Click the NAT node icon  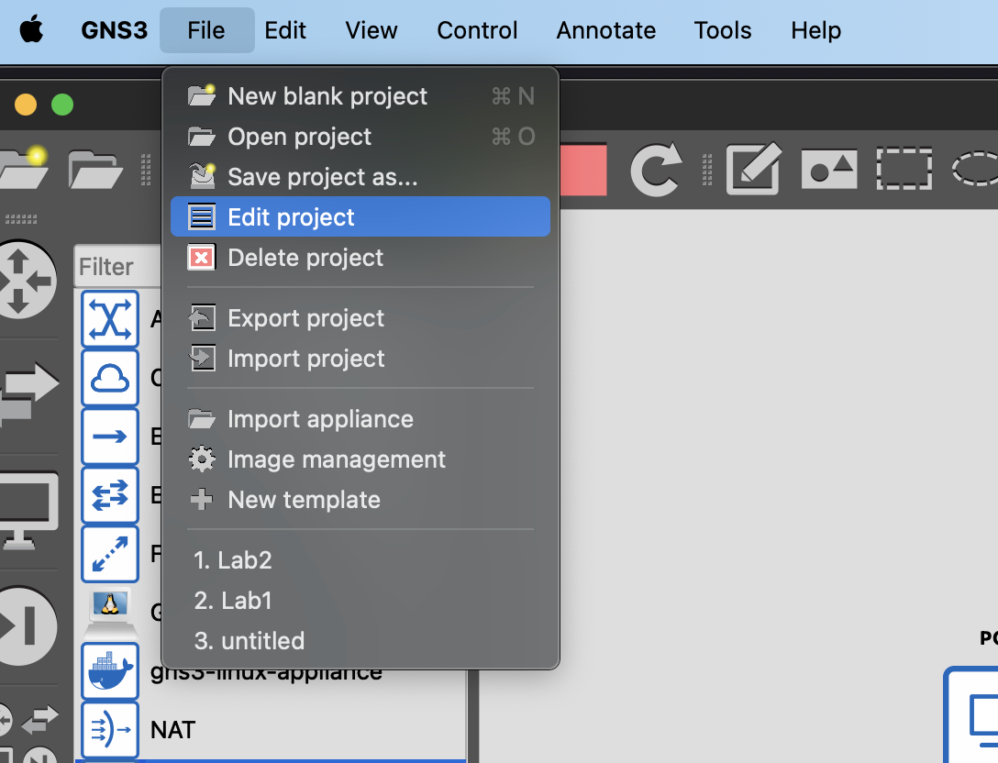click(x=110, y=730)
